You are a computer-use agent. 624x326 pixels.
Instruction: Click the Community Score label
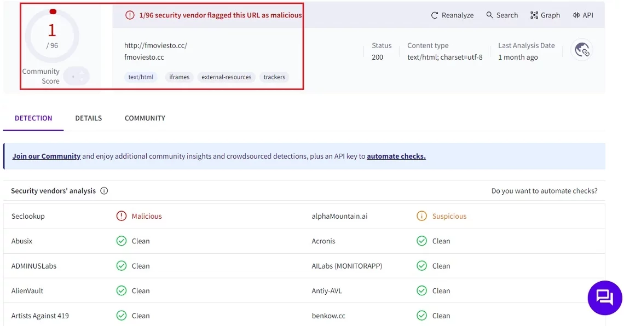click(41, 76)
